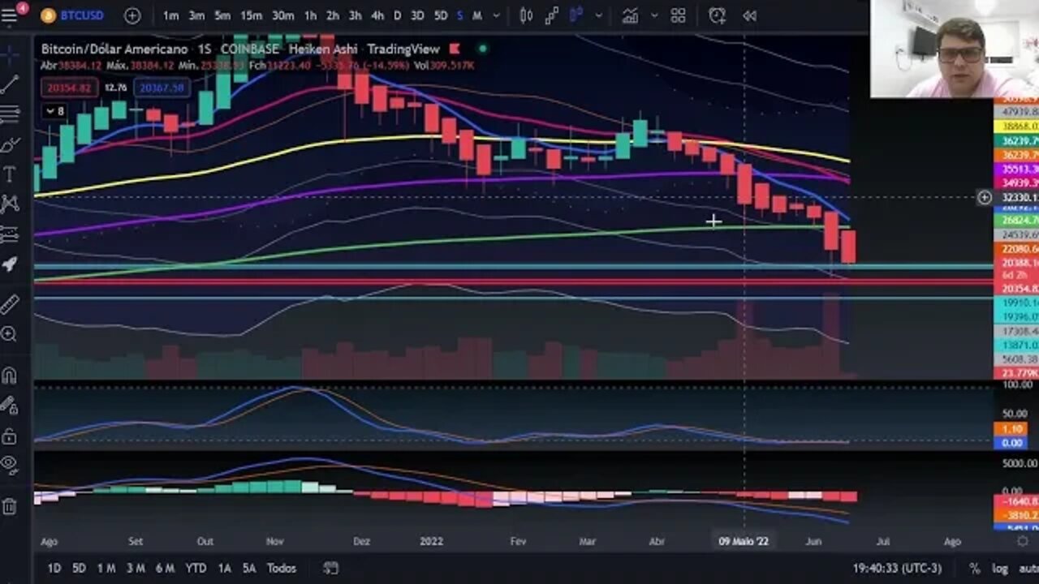The width and height of the screenshot is (1039, 584).
Task: Expand indicator templates dropdown arrow
Action: 653,15
